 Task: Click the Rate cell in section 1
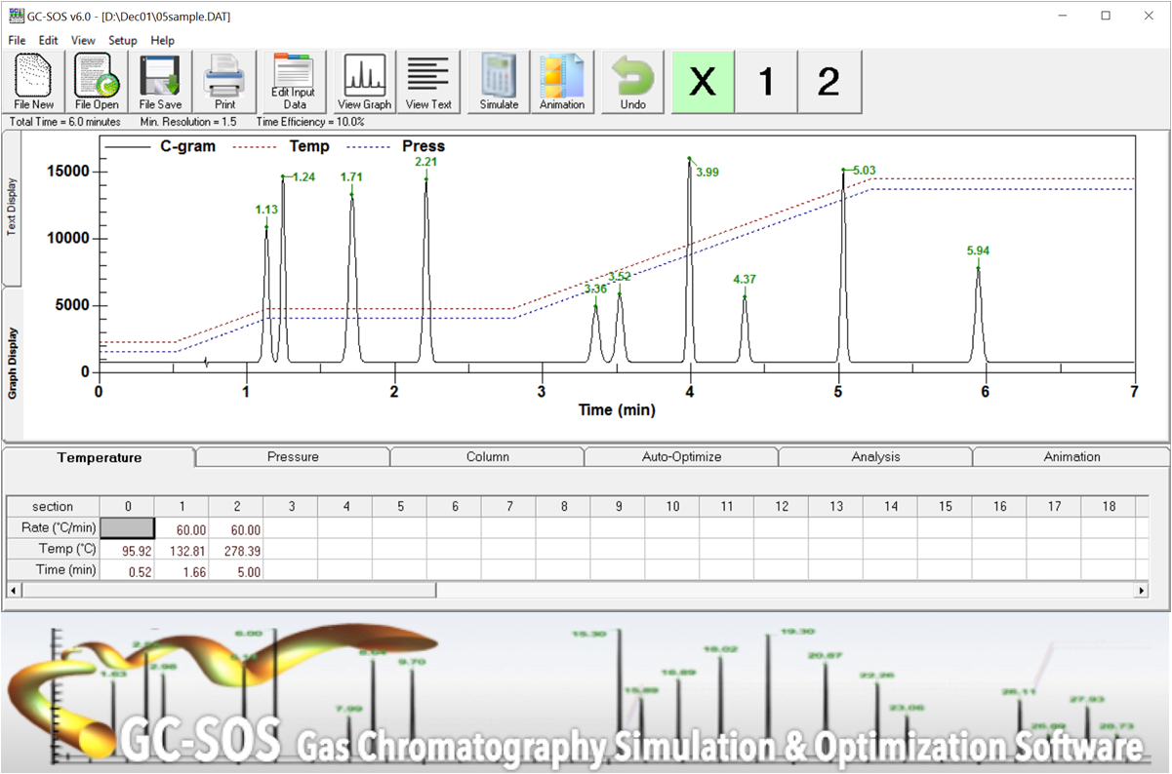182,528
